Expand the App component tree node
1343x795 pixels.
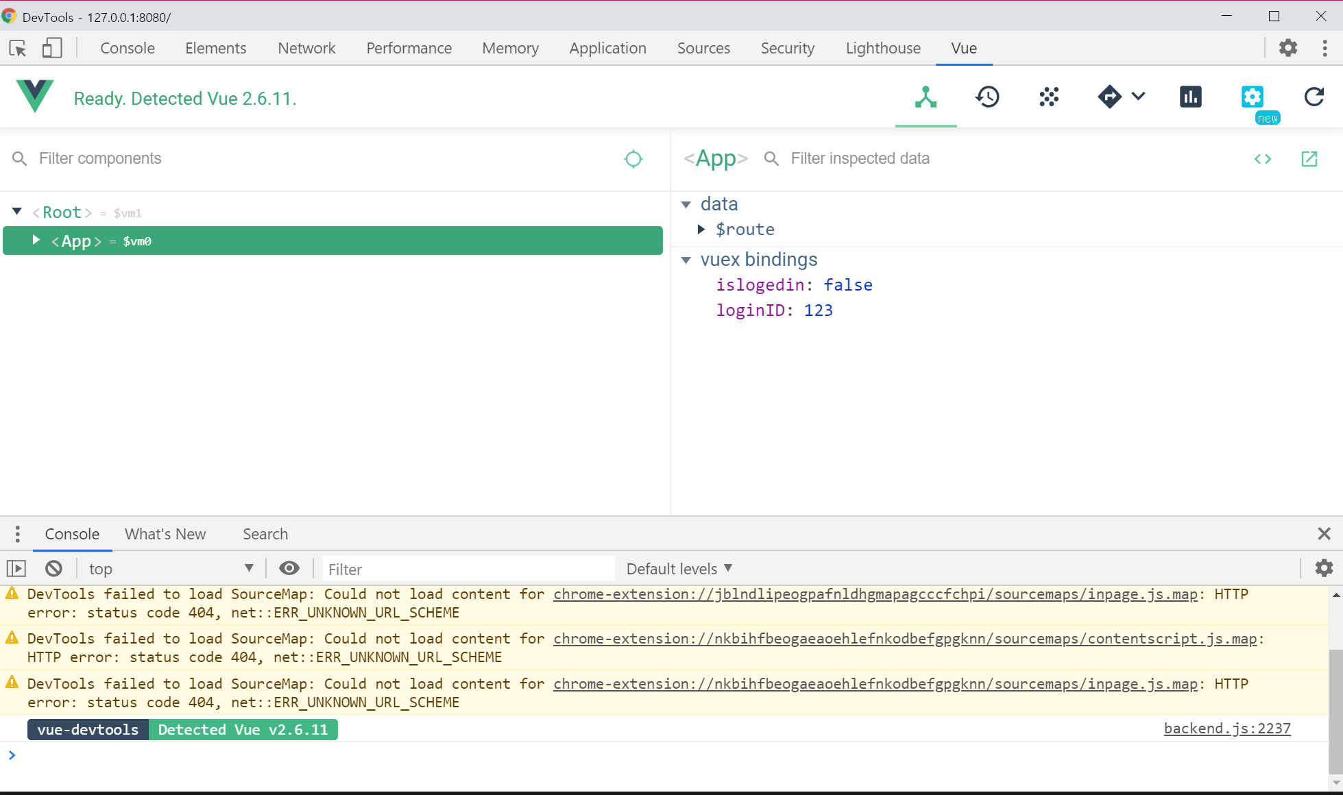(36, 240)
